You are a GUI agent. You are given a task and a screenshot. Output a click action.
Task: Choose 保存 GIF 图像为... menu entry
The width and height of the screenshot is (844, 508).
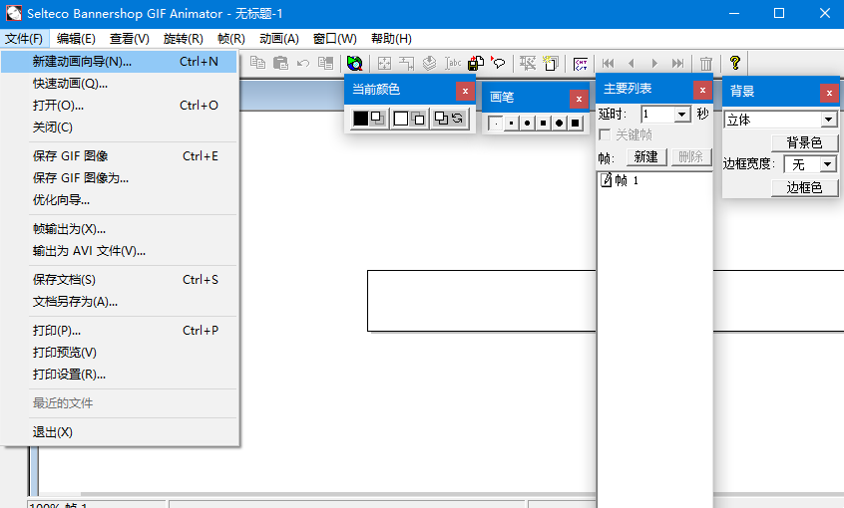(119, 178)
